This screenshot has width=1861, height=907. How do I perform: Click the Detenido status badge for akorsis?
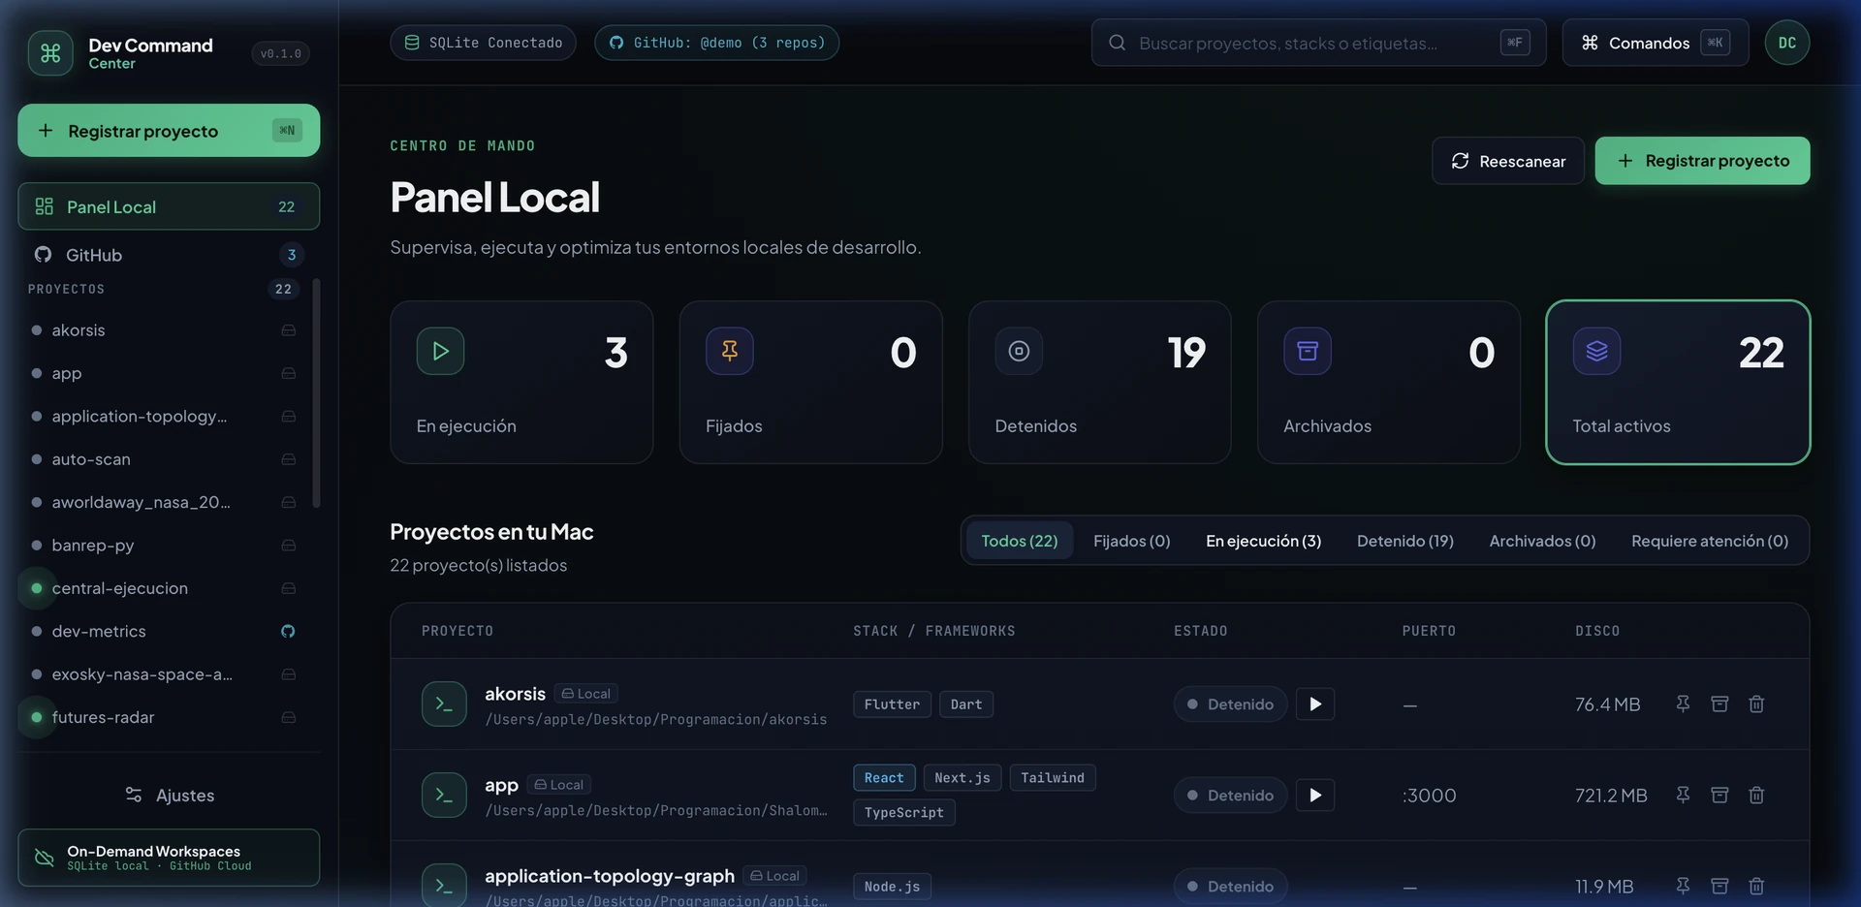click(x=1230, y=704)
